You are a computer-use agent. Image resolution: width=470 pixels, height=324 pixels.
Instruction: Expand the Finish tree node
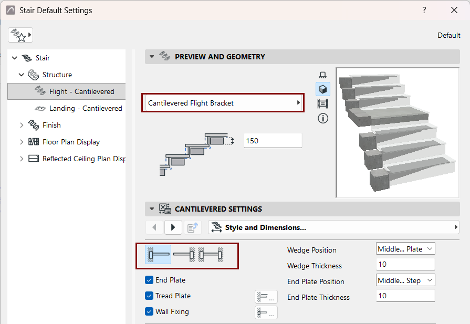(22, 125)
